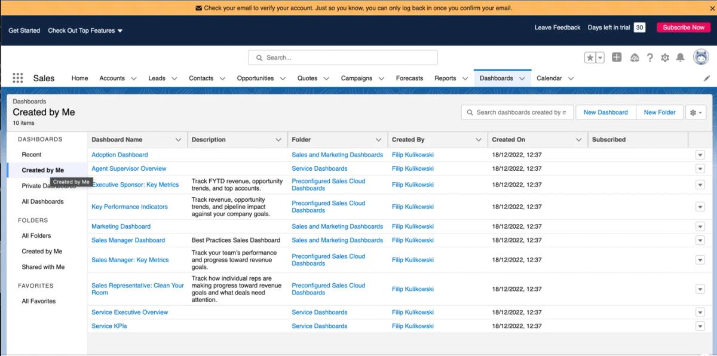
Task: Click the search magnifier in global search
Action: tap(259, 58)
